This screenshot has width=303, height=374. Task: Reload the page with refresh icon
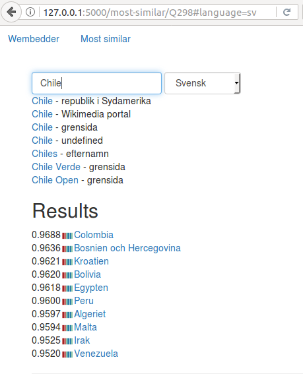[286, 12]
